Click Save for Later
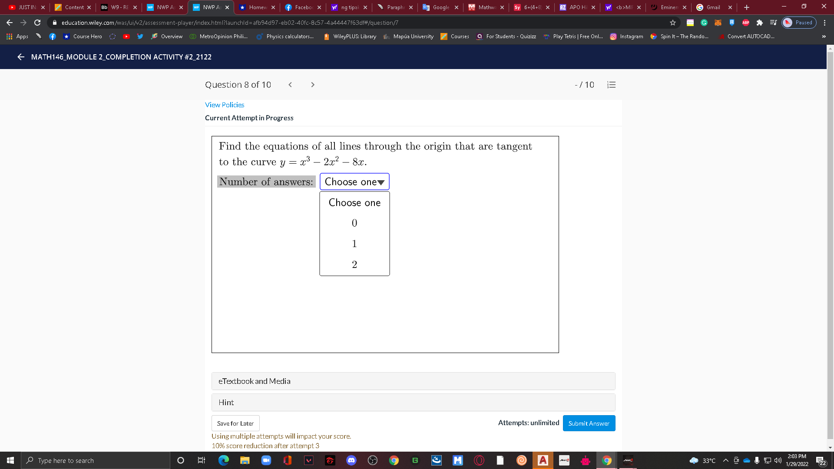This screenshot has height=469, width=834. (235, 423)
